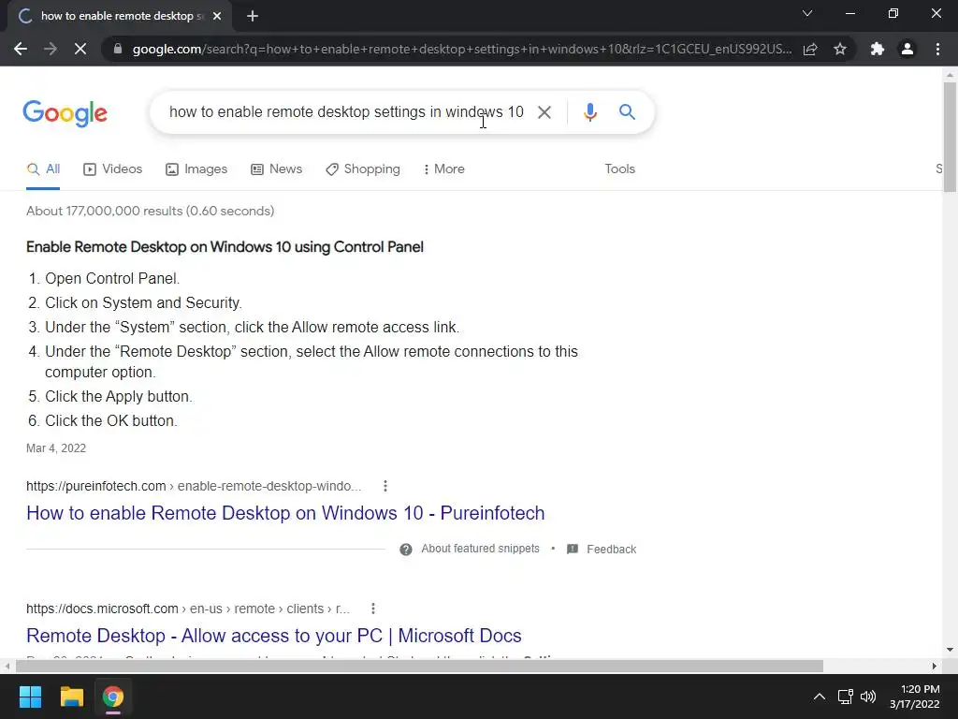Click the 'About 177,000,000 results' text
958x719 pixels.
coord(151,211)
